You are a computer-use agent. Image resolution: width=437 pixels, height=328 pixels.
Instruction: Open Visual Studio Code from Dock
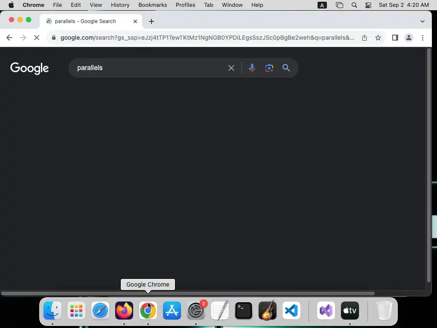pyautogui.click(x=291, y=310)
